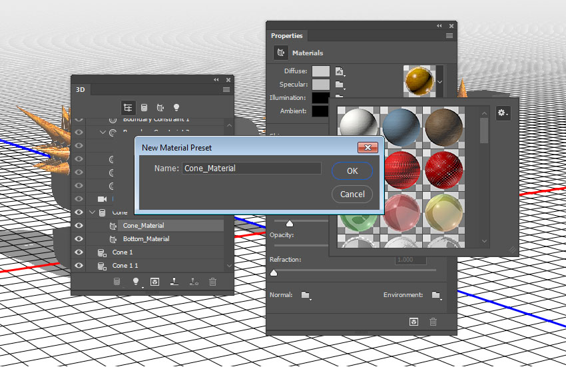This screenshot has width=566, height=367.
Task: Collapse the Boundary Constraint group
Action: (103, 133)
